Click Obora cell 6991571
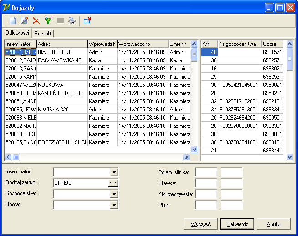 point(272,52)
